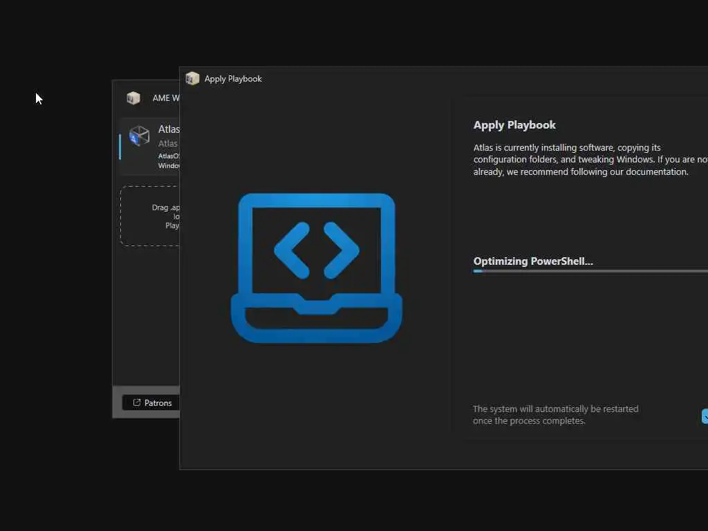
Task: Click the Atlas installing software description text
Action: pos(590,160)
